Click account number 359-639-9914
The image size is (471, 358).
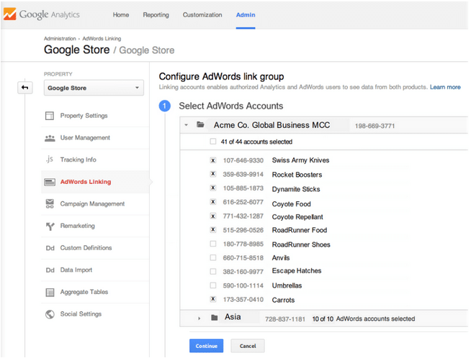[x=243, y=174]
